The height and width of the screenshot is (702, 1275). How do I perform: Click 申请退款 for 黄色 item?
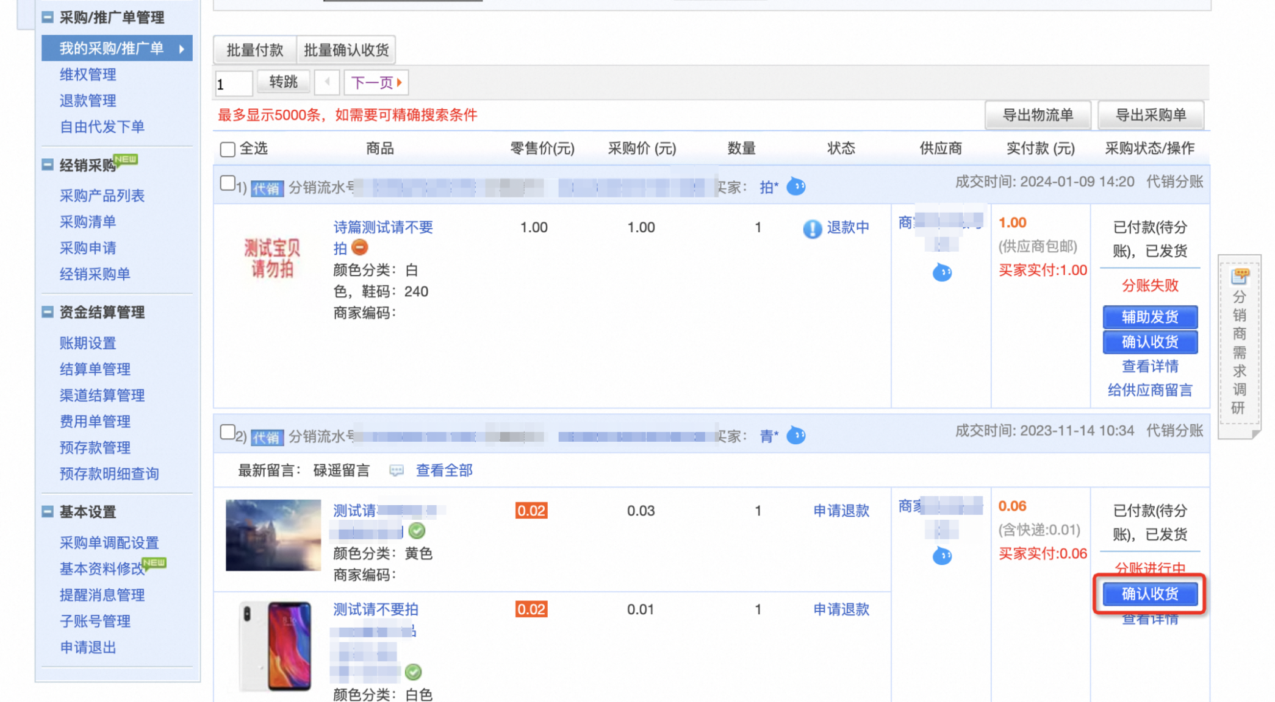pyautogui.click(x=841, y=511)
